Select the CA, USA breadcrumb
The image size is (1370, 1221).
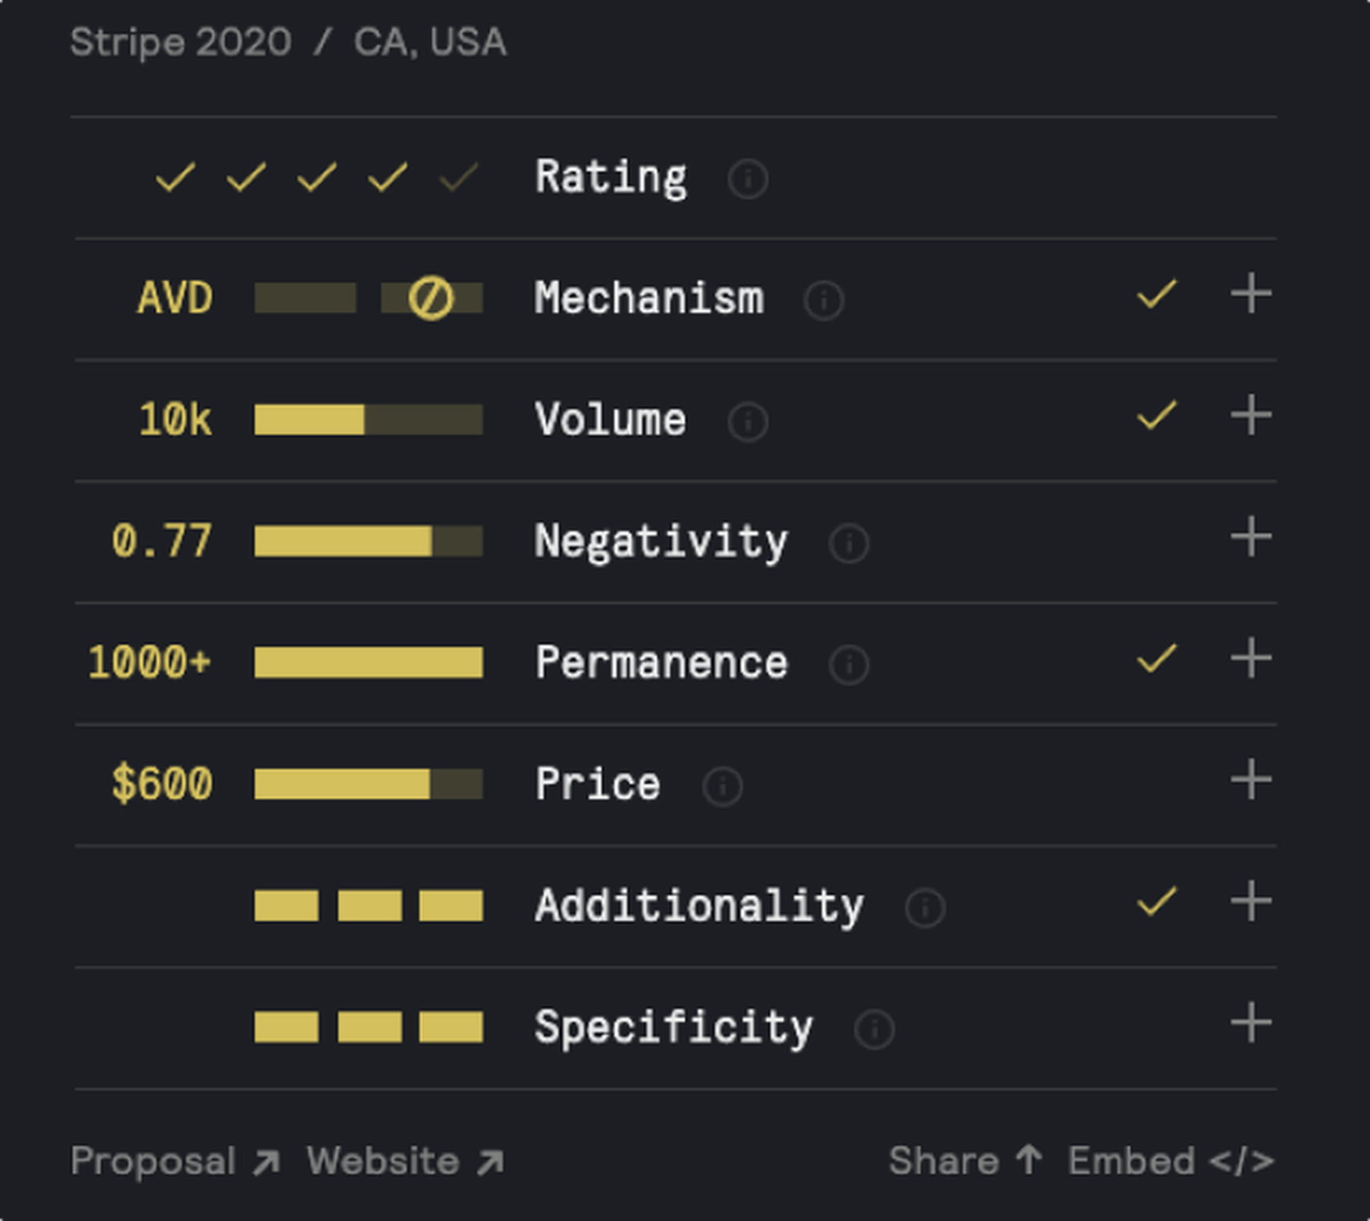point(429,43)
